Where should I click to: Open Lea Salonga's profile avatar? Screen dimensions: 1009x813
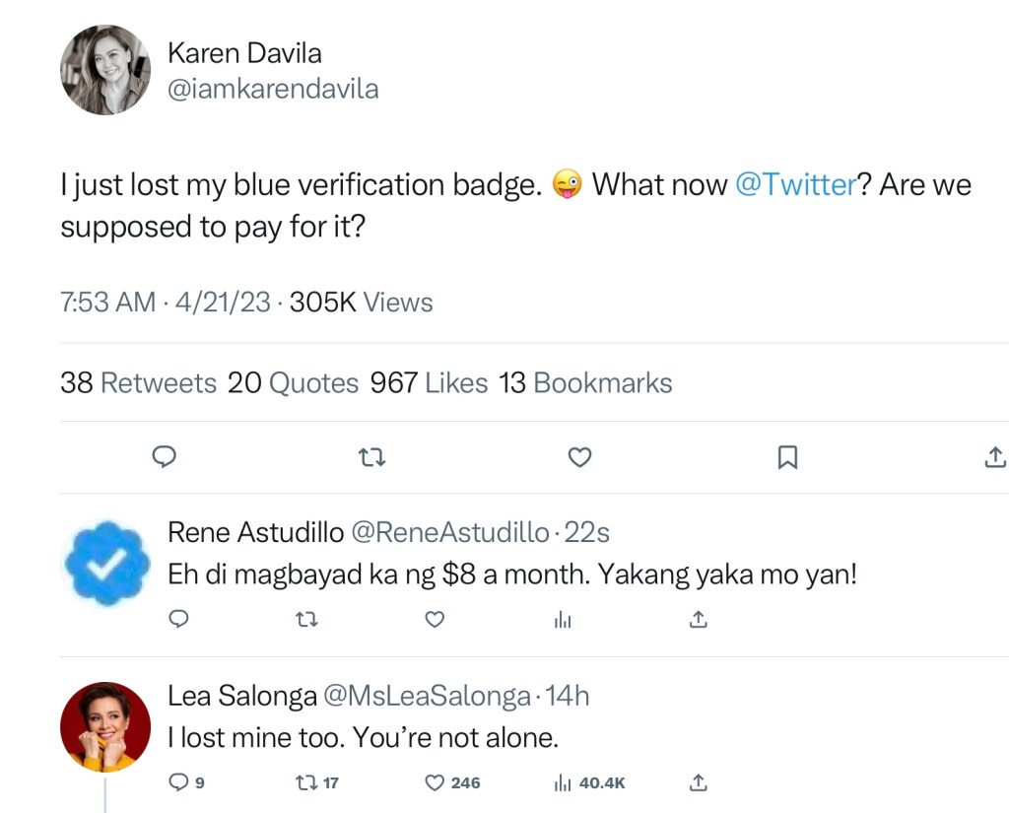pos(105,726)
